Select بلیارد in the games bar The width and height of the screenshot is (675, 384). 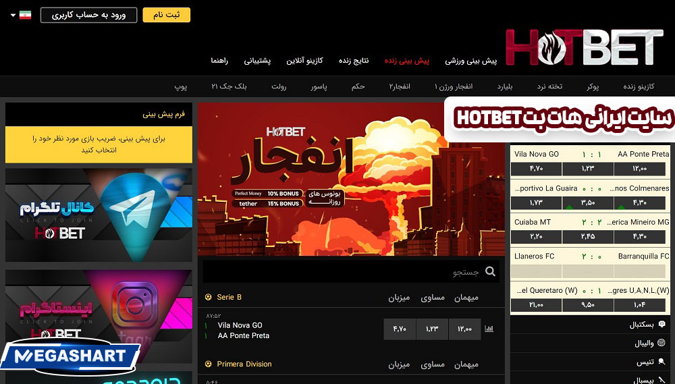(x=504, y=86)
